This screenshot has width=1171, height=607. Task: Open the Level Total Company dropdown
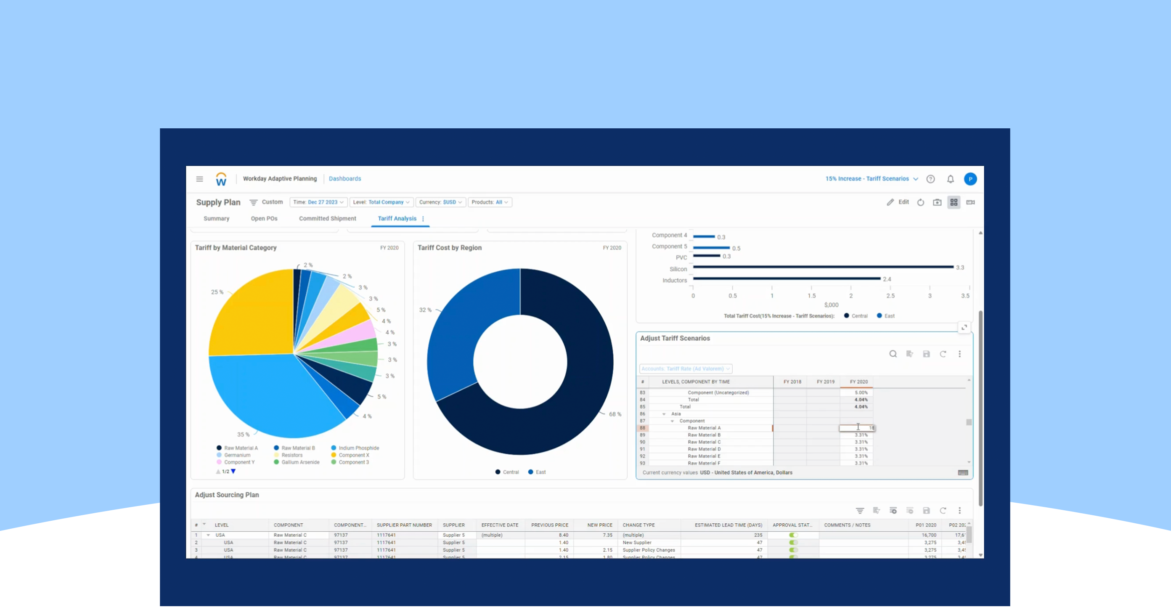pyautogui.click(x=381, y=202)
